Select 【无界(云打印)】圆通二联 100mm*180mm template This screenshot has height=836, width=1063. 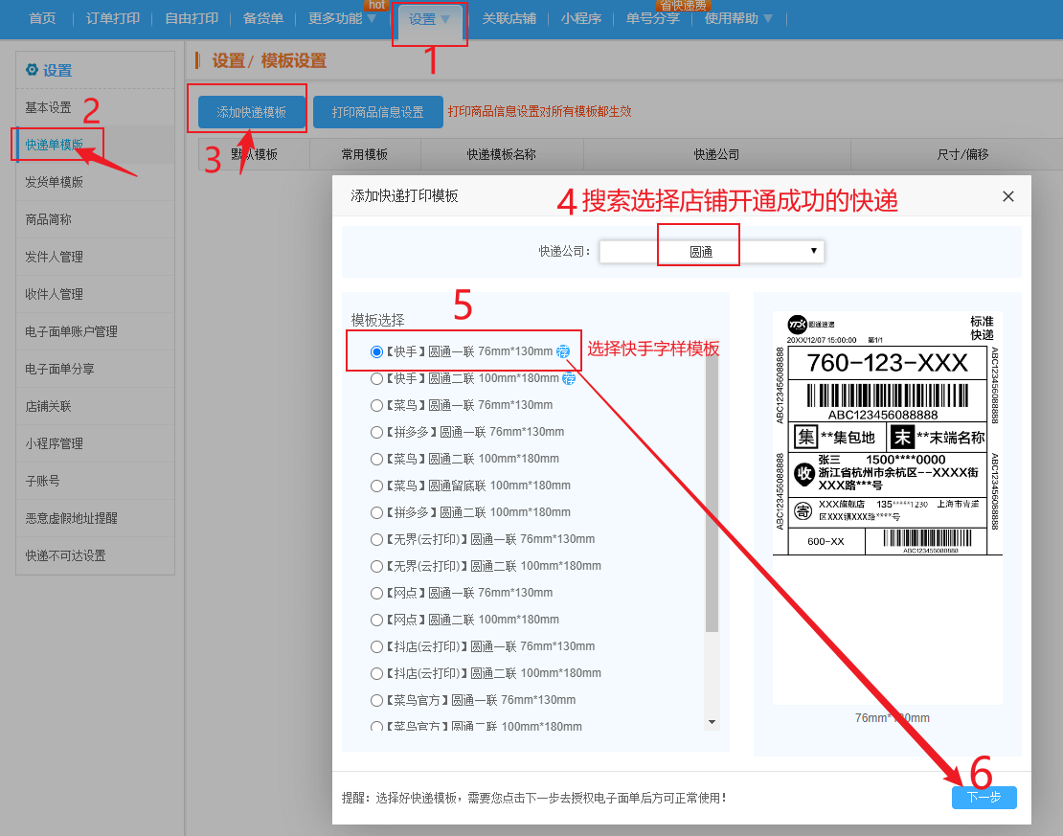click(376, 566)
